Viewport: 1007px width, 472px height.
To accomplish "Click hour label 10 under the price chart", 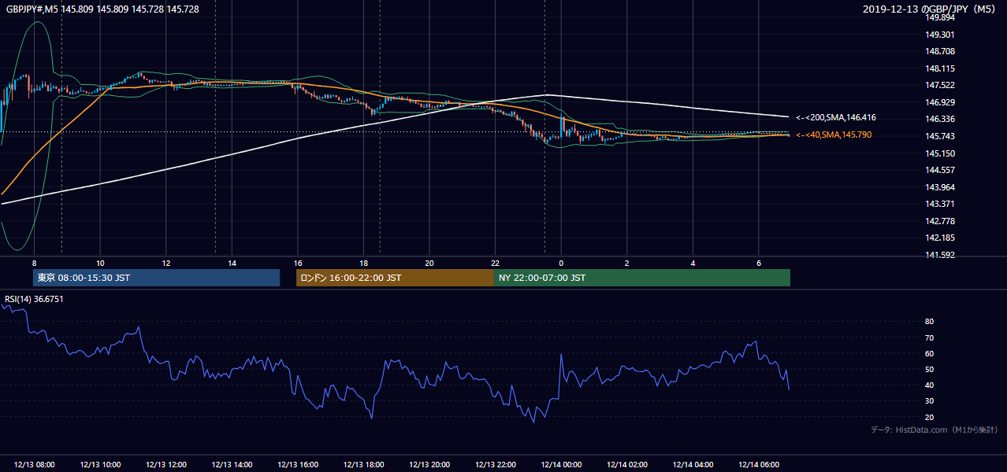I will click(100, 263).
